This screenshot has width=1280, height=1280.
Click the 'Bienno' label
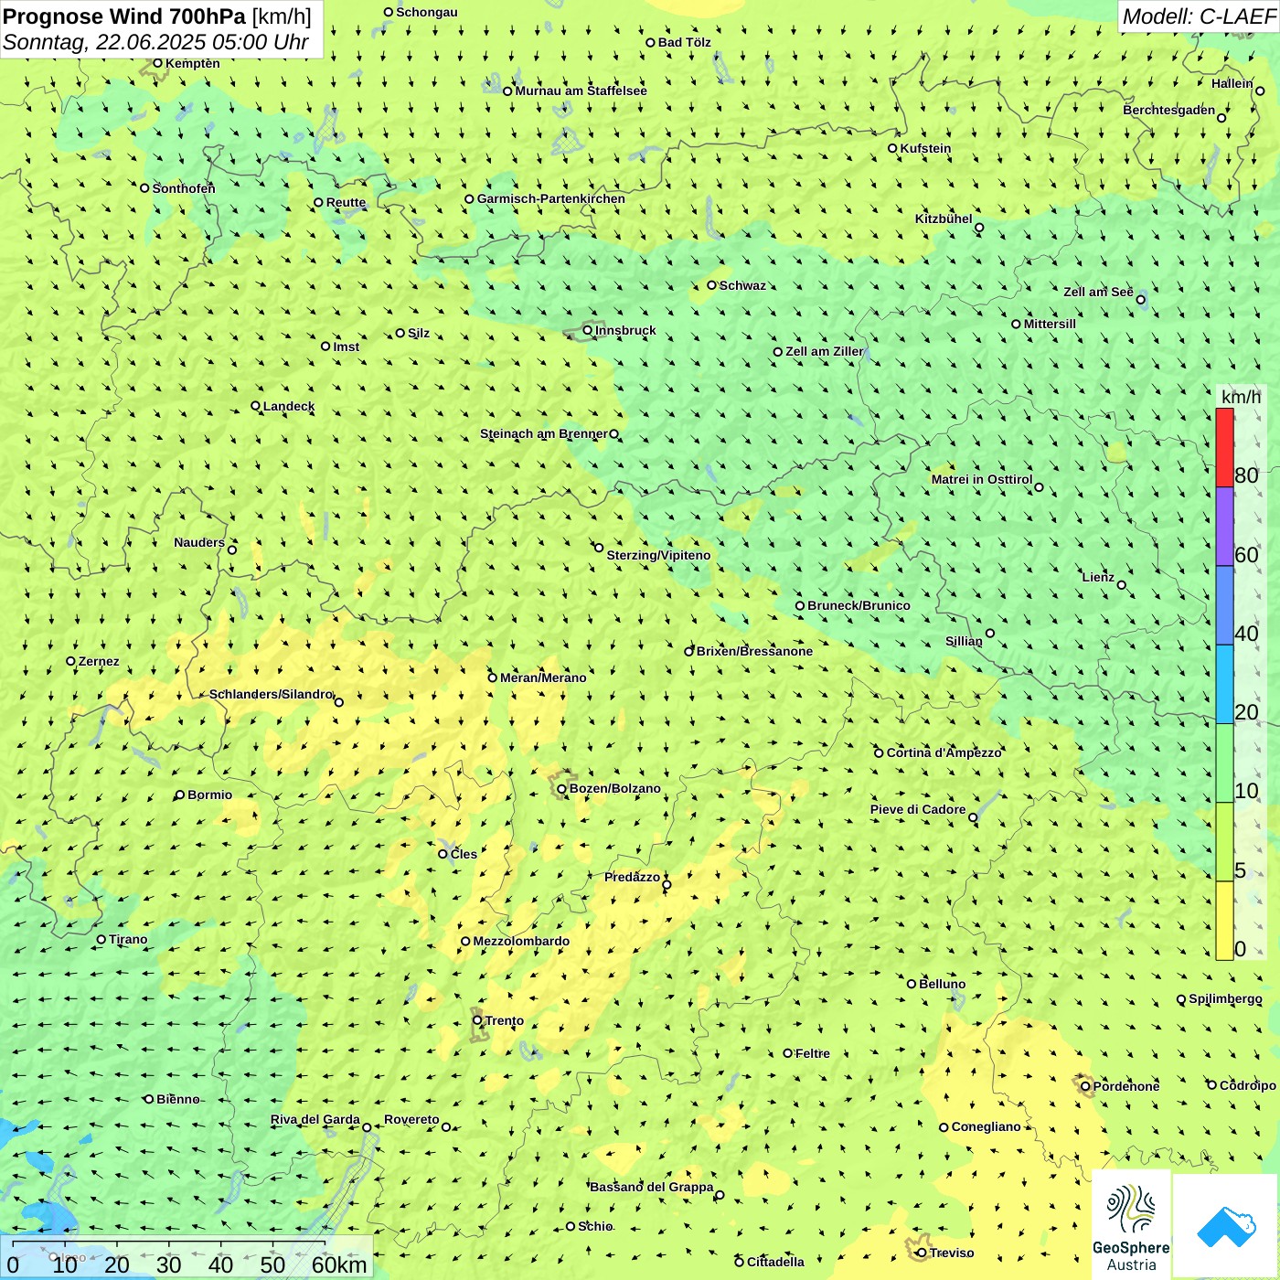click(177, 1099)
